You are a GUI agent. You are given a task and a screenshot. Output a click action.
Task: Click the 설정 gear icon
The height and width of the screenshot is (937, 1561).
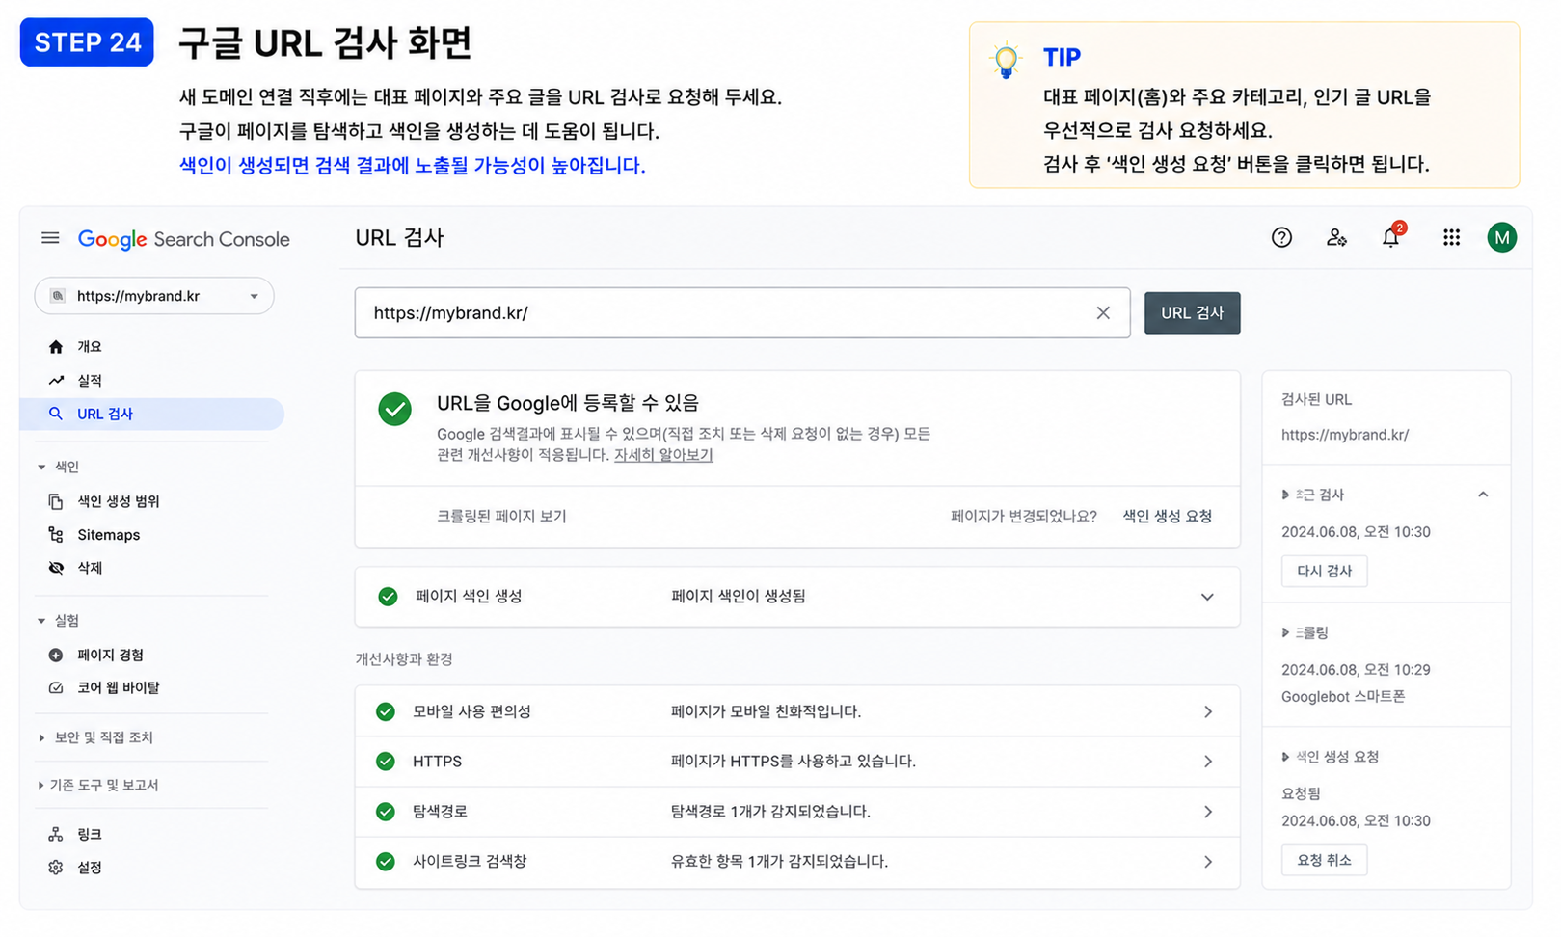[x=56, y=868]
